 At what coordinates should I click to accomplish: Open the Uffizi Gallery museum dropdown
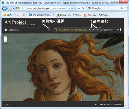tap(27, 30)
